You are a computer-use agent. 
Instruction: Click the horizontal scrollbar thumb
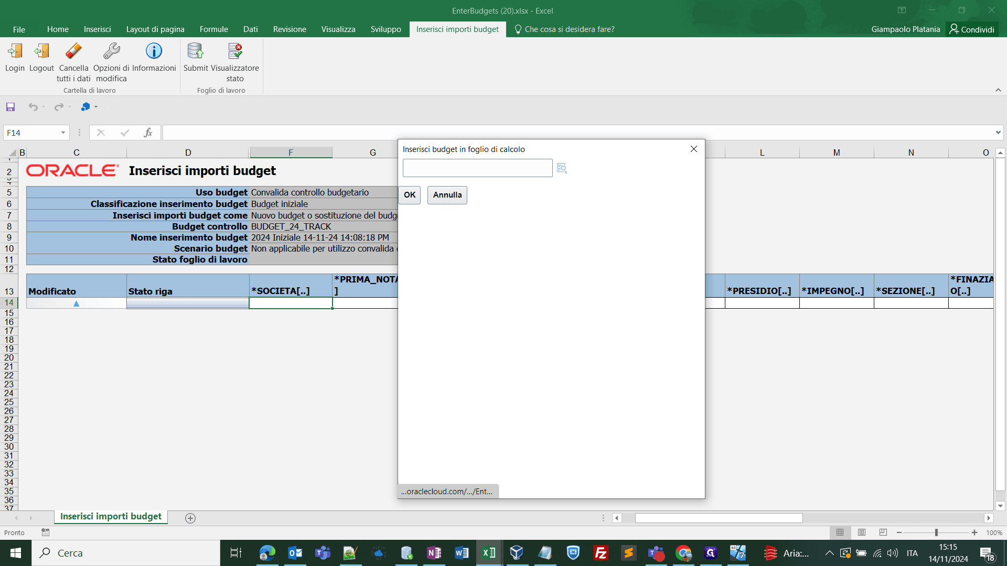719,518
